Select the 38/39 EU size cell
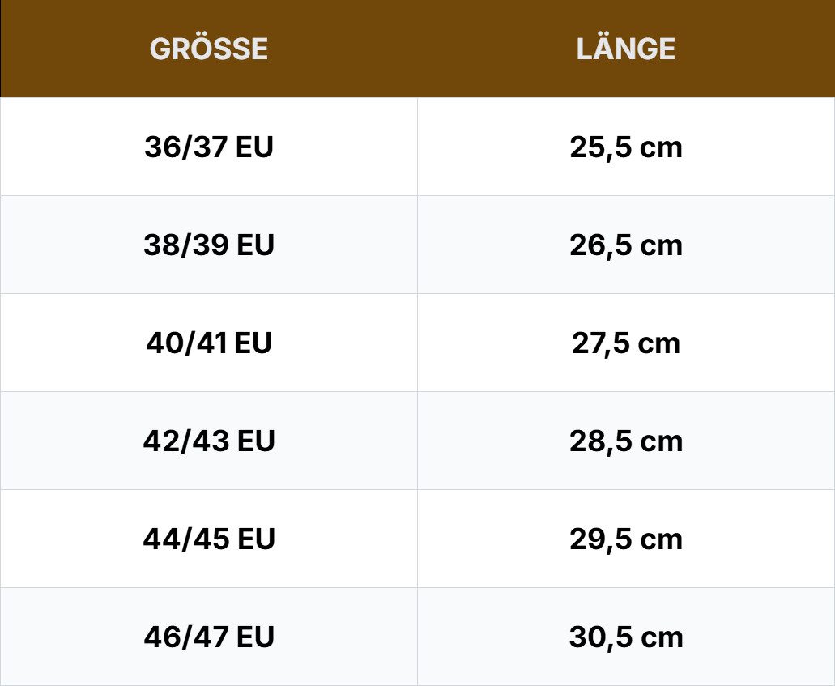 [x=209, y=245]
